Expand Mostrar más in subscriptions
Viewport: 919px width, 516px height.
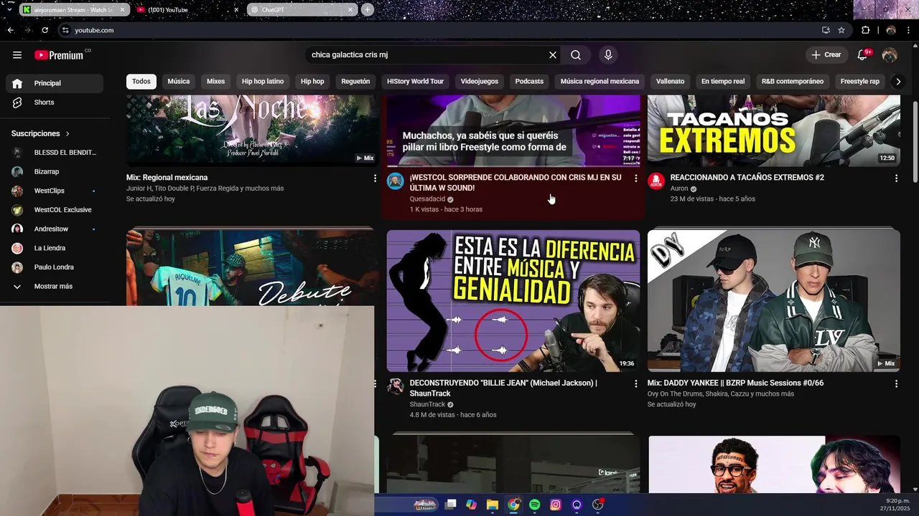click(55, 287)
